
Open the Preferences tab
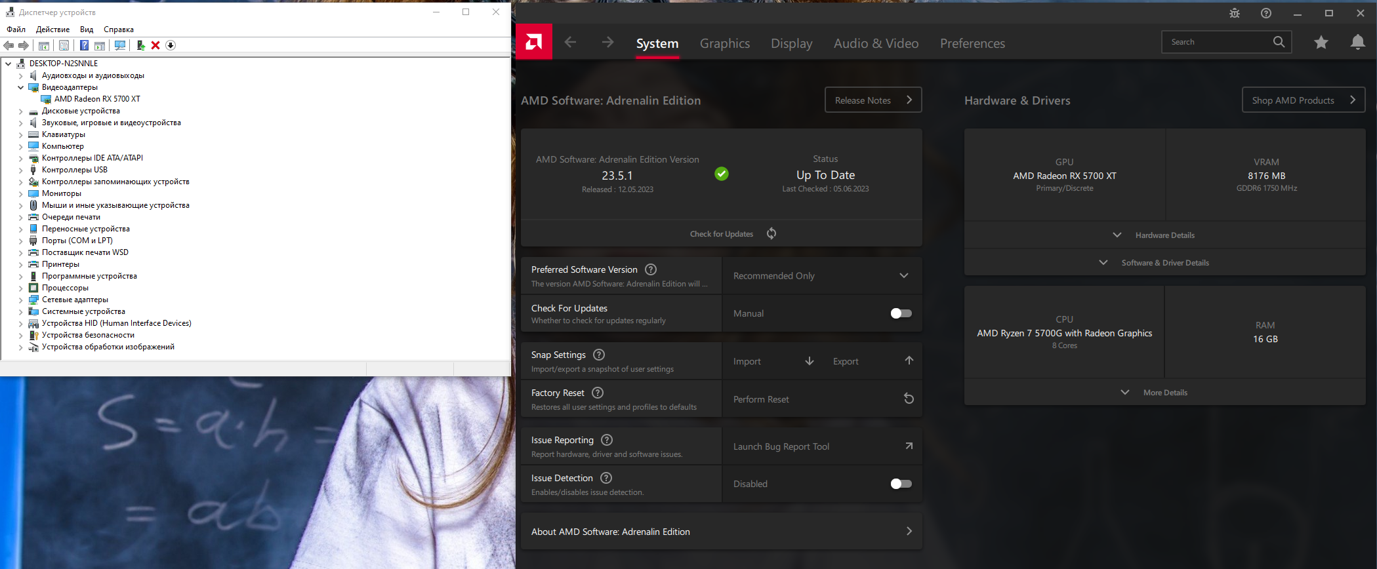pyautogui.click(x=972, y=43)
